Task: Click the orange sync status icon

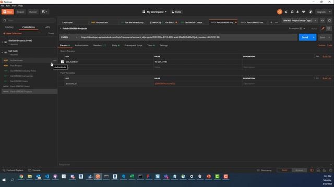Action: [x=280, y=12]
